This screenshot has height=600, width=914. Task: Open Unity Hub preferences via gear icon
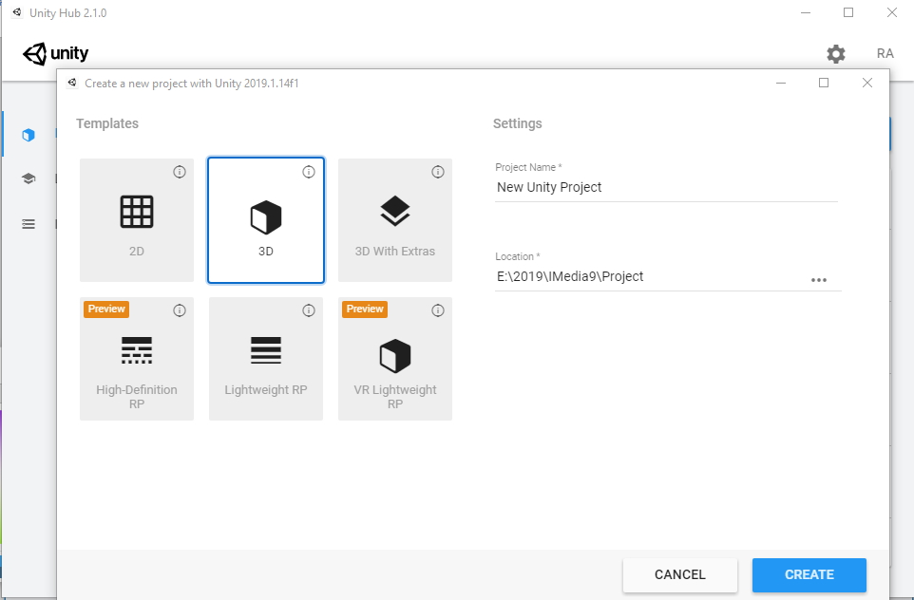click(x=835, y=54)
